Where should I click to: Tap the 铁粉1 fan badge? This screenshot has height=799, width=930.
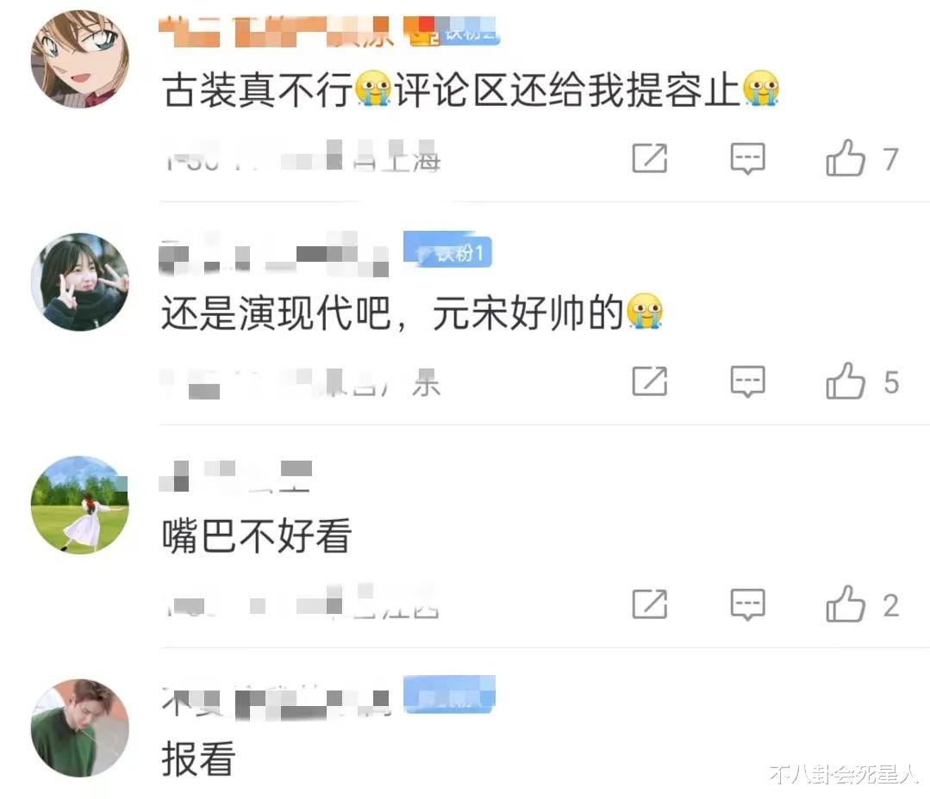[x=448, y=251]
